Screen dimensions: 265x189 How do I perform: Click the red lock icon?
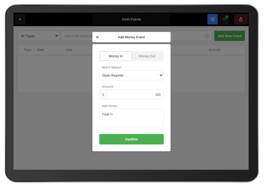click(240, 19)
